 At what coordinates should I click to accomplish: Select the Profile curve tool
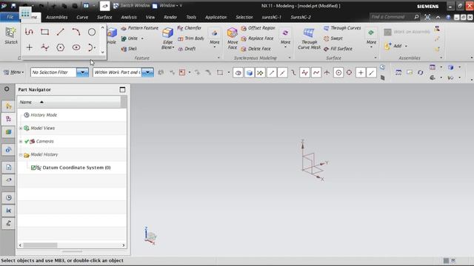pos(29,32)
